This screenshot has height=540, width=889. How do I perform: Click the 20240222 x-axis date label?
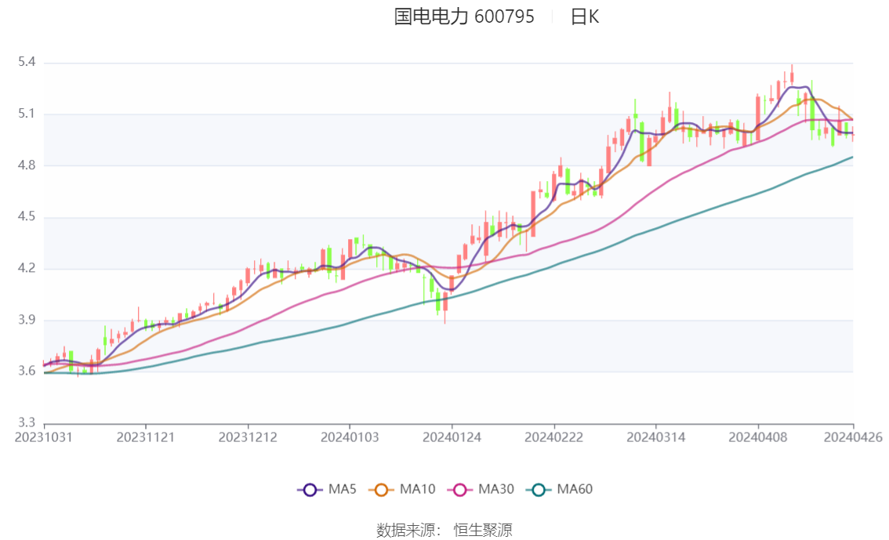pos(554,437)
